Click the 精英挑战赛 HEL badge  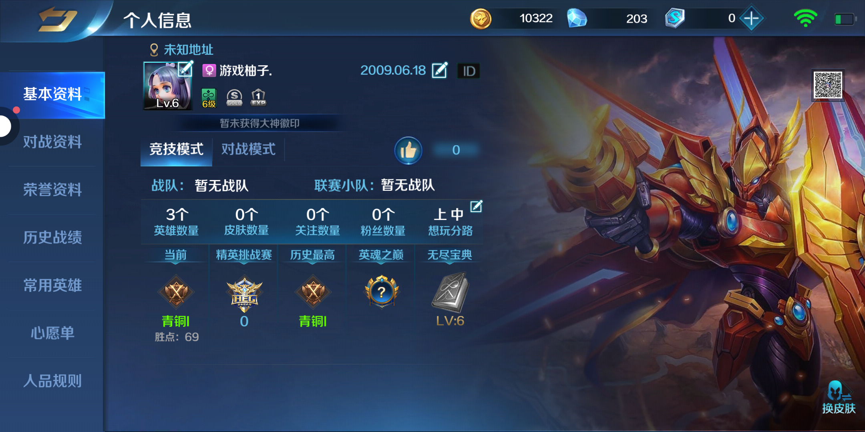[244, 294]
